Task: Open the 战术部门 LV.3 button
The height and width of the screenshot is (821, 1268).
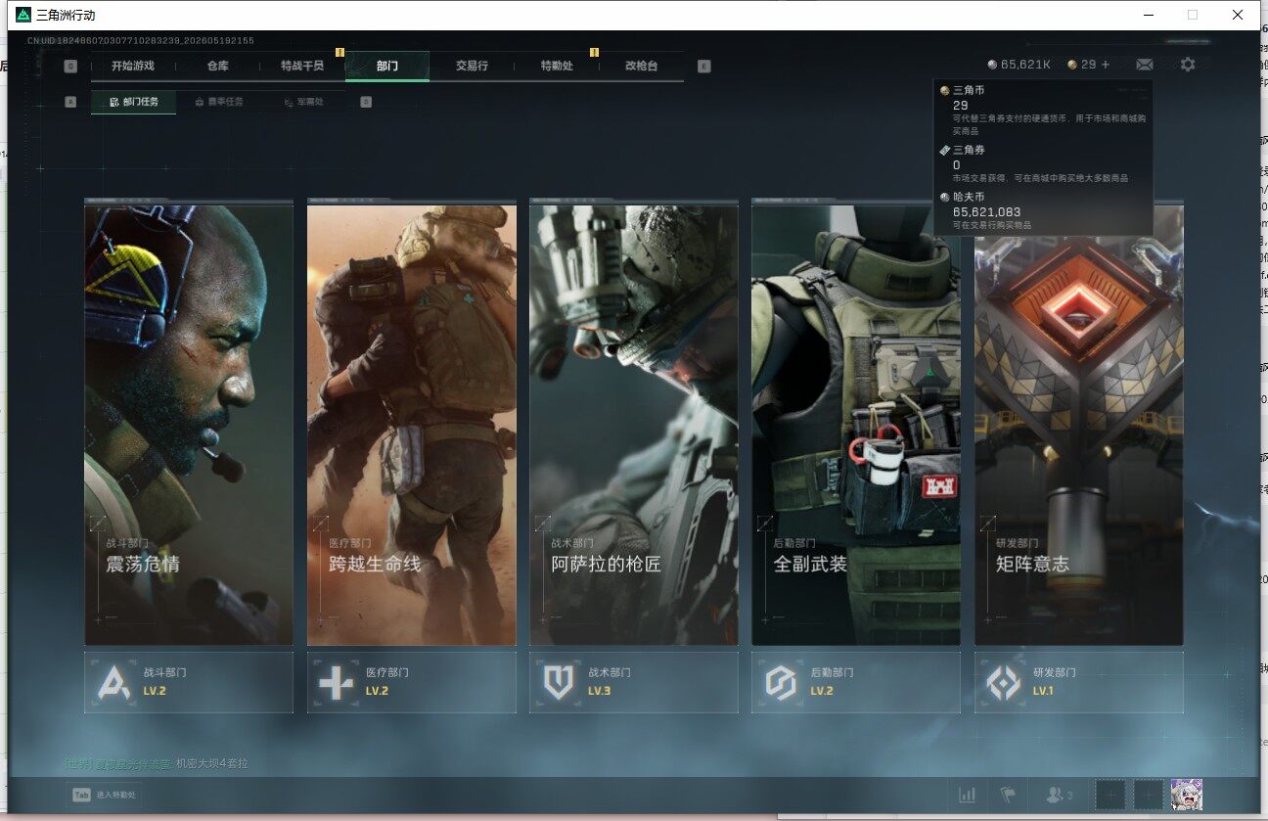Action: coord(634,682)
